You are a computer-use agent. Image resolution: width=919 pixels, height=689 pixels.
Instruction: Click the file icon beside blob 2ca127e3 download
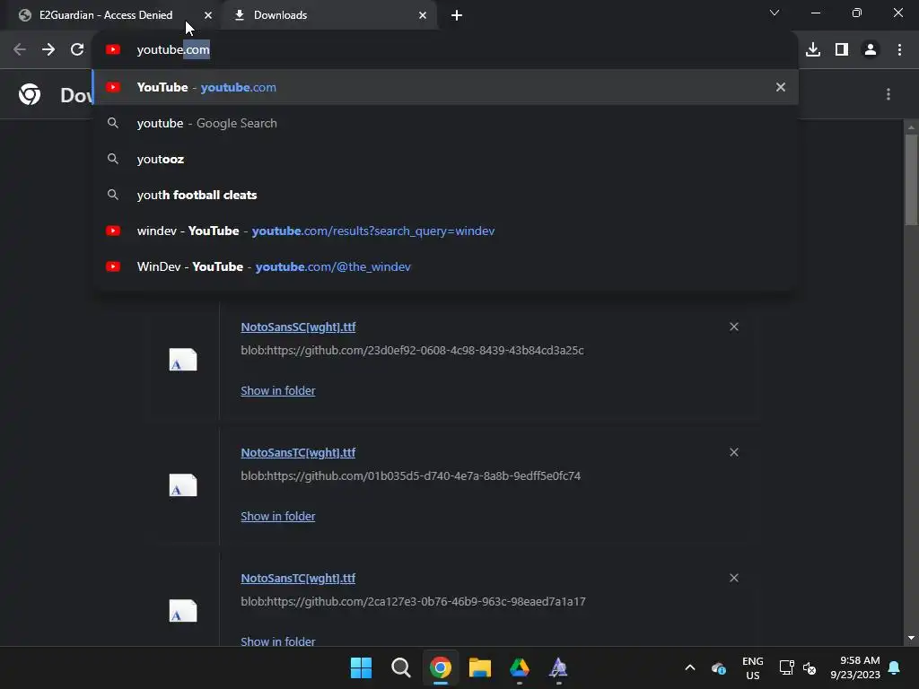183,611
